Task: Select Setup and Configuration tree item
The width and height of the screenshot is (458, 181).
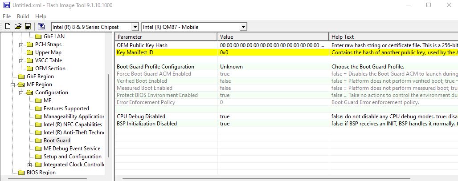Action: pyautogui.click(x=73, y=157)
